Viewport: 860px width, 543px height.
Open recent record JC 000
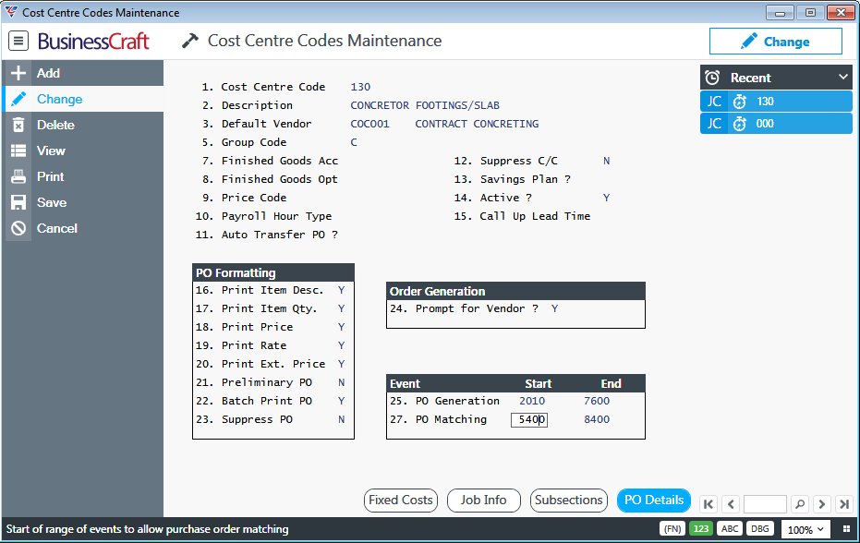[x=776, y=124]
